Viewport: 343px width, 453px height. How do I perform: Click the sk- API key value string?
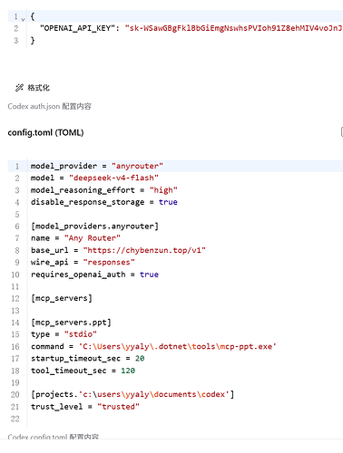pos(233,28)
